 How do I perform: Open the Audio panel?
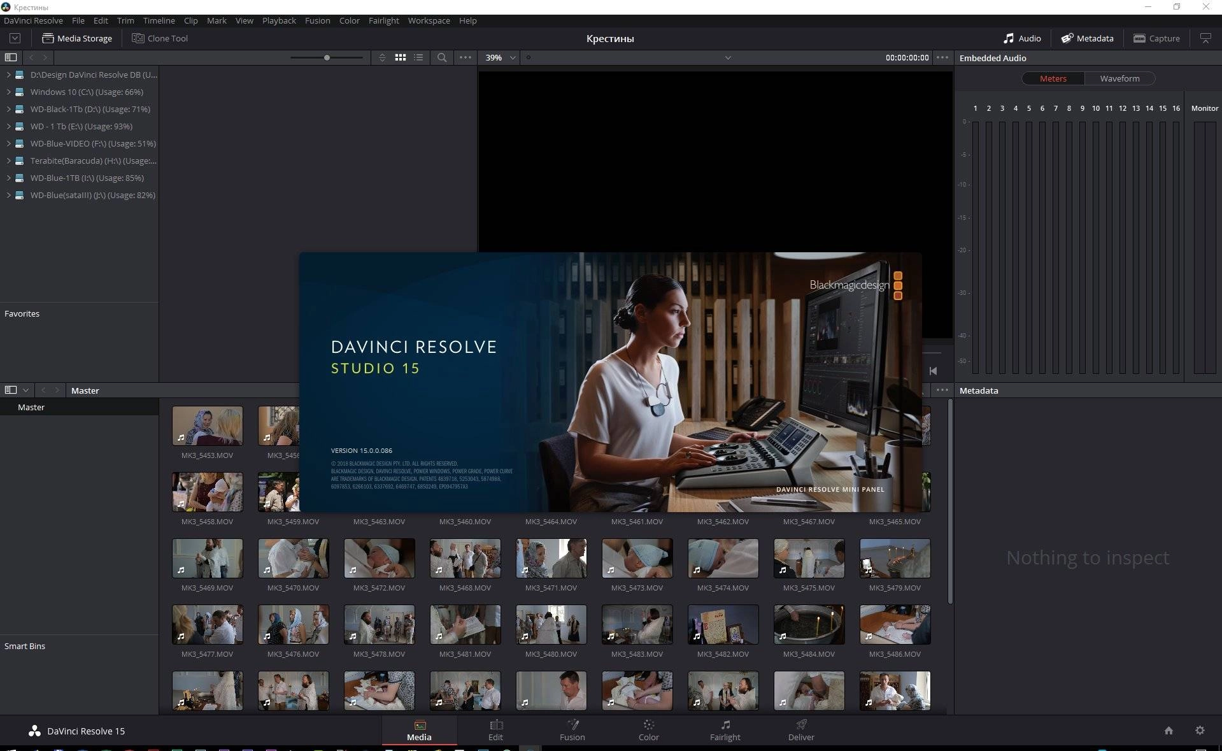point(1022,38)
